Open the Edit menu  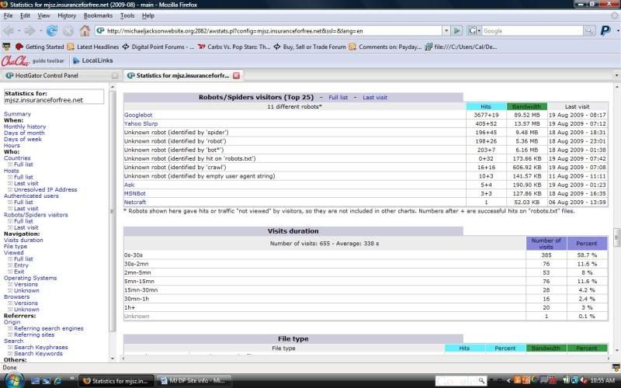(25, 16)
